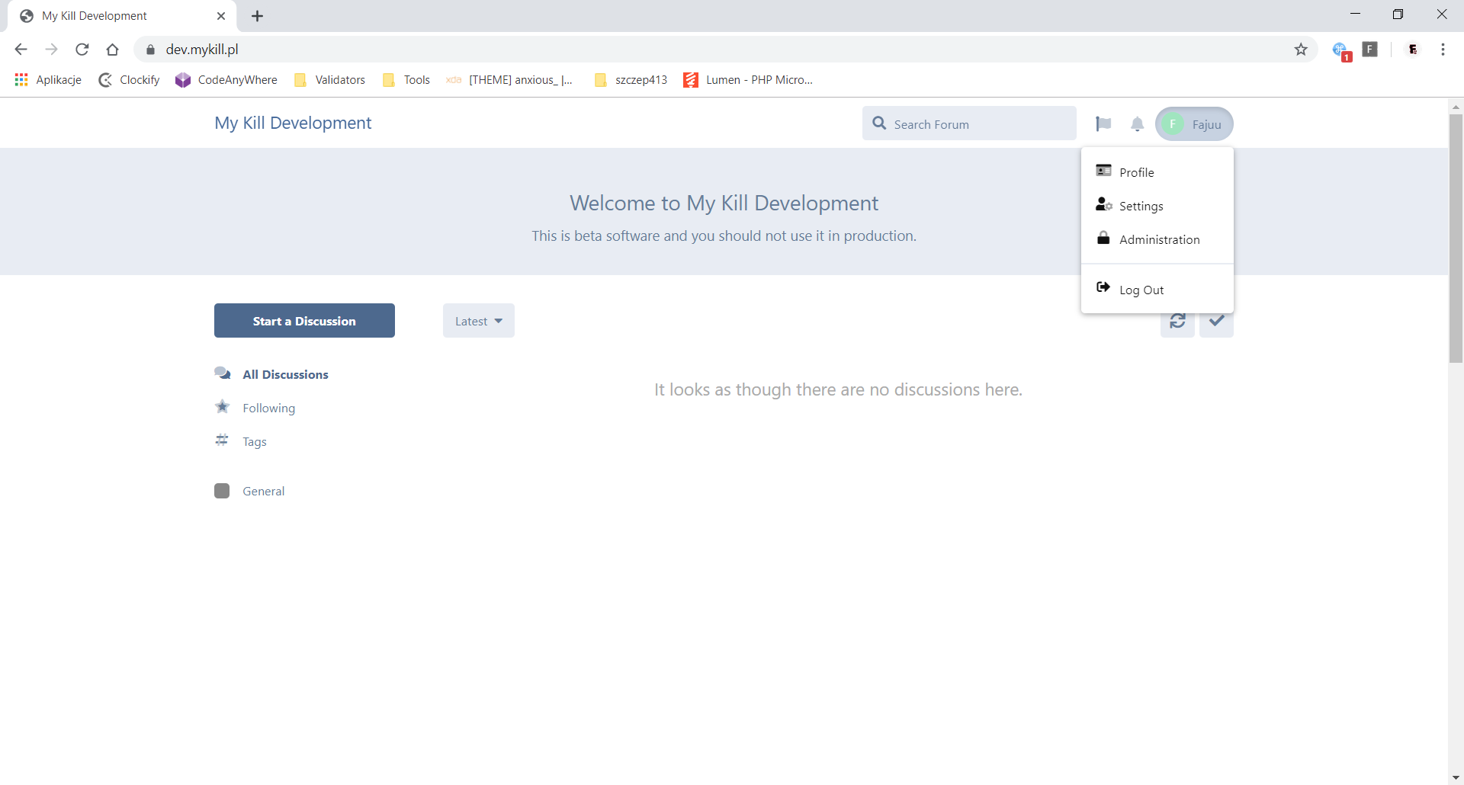Open the Tags section via hashtag icon
The image size is (1464, 785).
click(221, 441)
